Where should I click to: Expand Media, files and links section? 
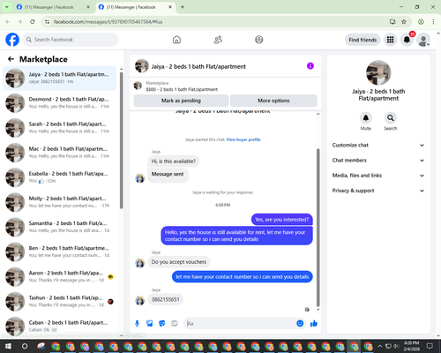(378, 176)
